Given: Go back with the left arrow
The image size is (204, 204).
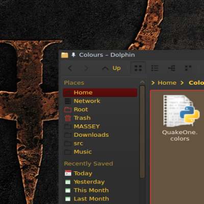Looking at the screenshot, I should tap(70, 68).
